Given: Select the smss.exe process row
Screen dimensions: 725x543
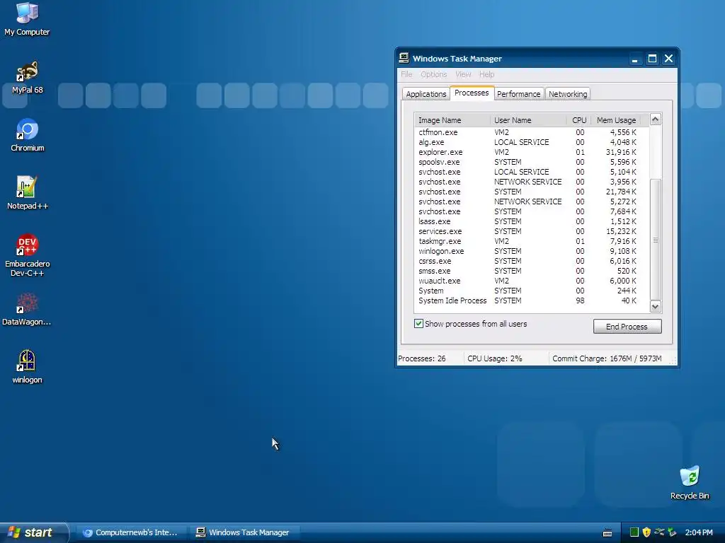Looking at the screenshot, I should (532, 271).
